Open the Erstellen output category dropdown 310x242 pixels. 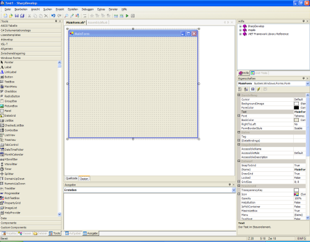pyautogui.click(x=234, y=190)
